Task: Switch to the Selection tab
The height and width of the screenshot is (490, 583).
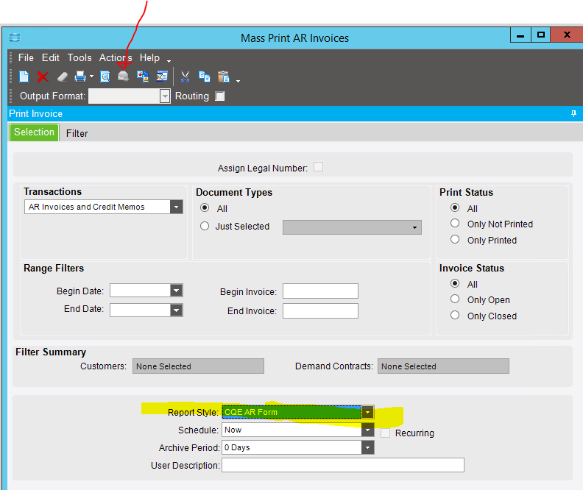Action: tap(34, 132)
